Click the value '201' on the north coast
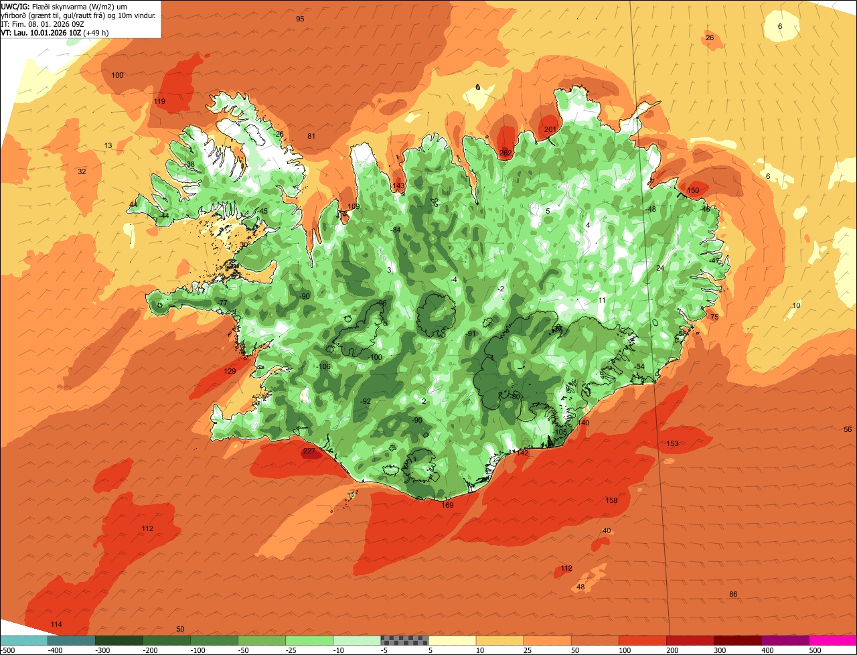This screenshot has width=857, height=655. [x=550, y=129]
